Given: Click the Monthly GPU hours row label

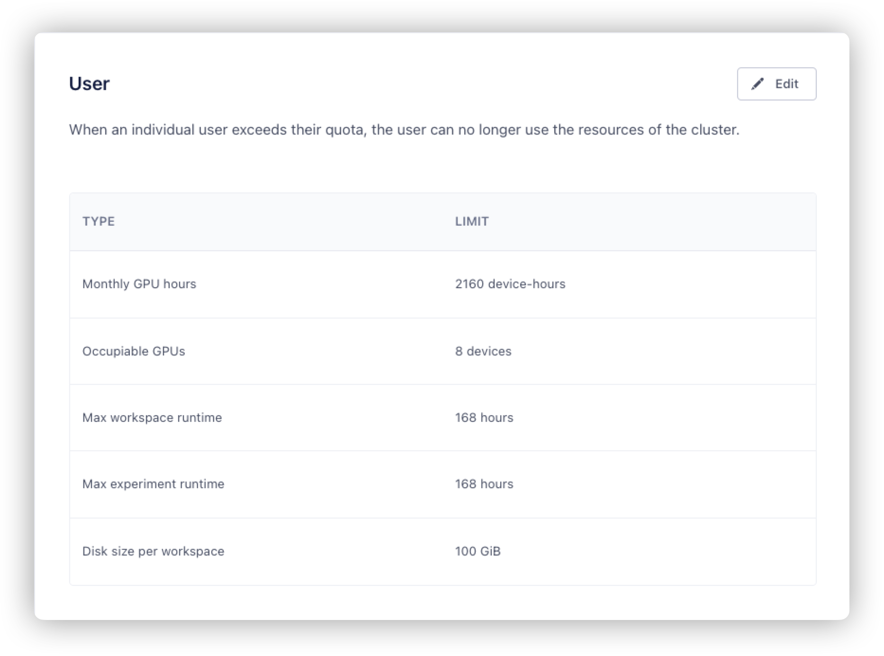Looking at the screenshot, I should (x=139, y=284).
